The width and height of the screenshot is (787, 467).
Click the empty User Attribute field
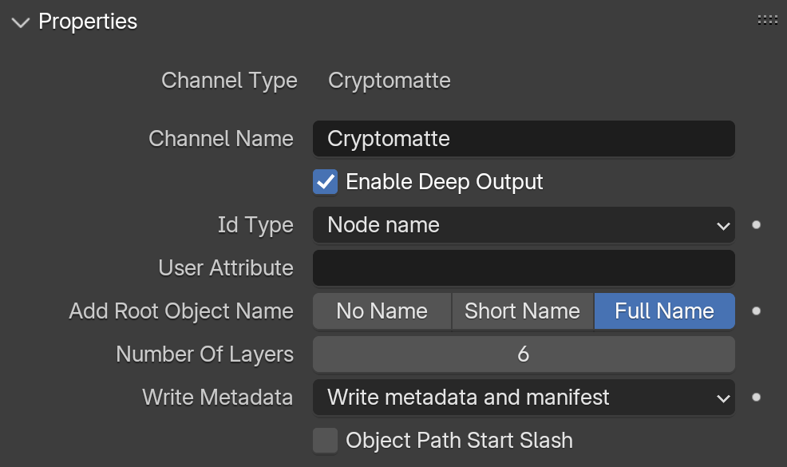point(524,268)
